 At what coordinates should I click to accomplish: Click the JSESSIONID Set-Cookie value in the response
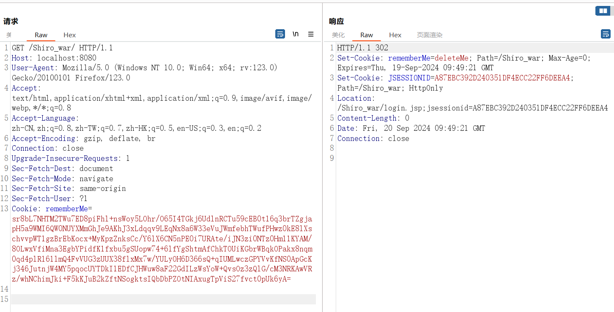pyautogui.click(x=502, y=78)
